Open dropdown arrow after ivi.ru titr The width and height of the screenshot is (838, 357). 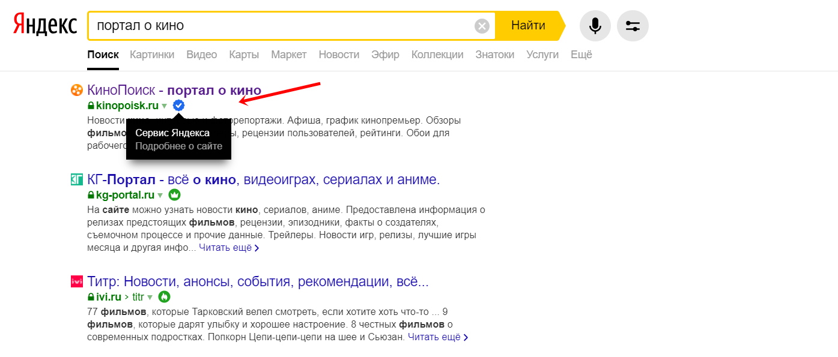click(150, 297)
